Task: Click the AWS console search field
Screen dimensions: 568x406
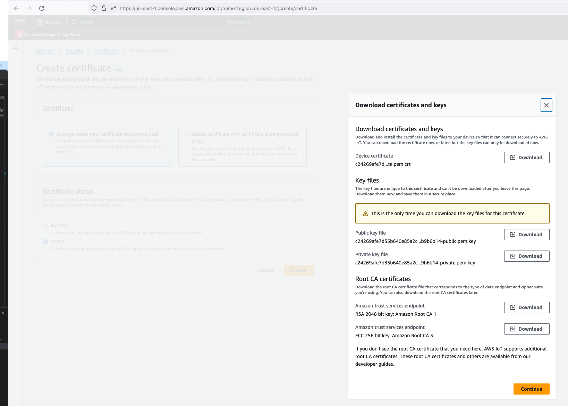Action: pos(161,22)
